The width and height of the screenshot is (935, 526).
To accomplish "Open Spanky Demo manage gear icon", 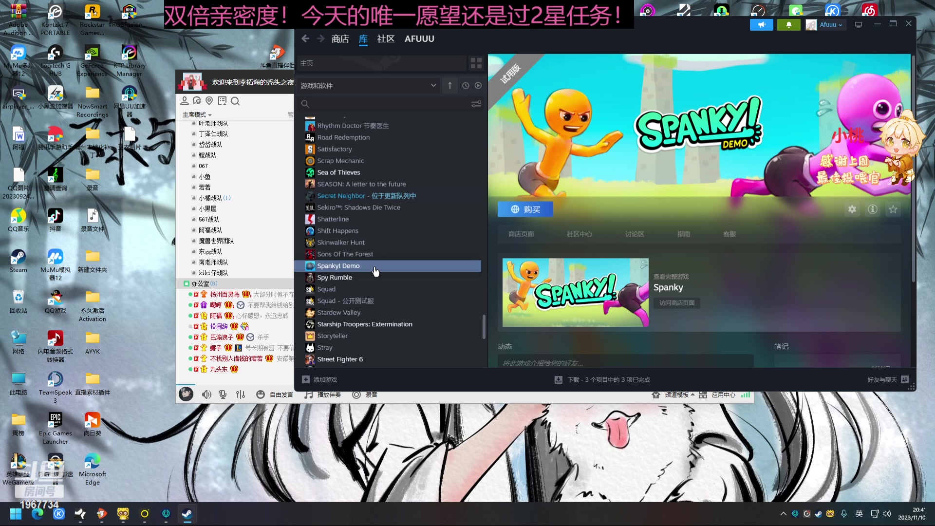I will point(852,209).
